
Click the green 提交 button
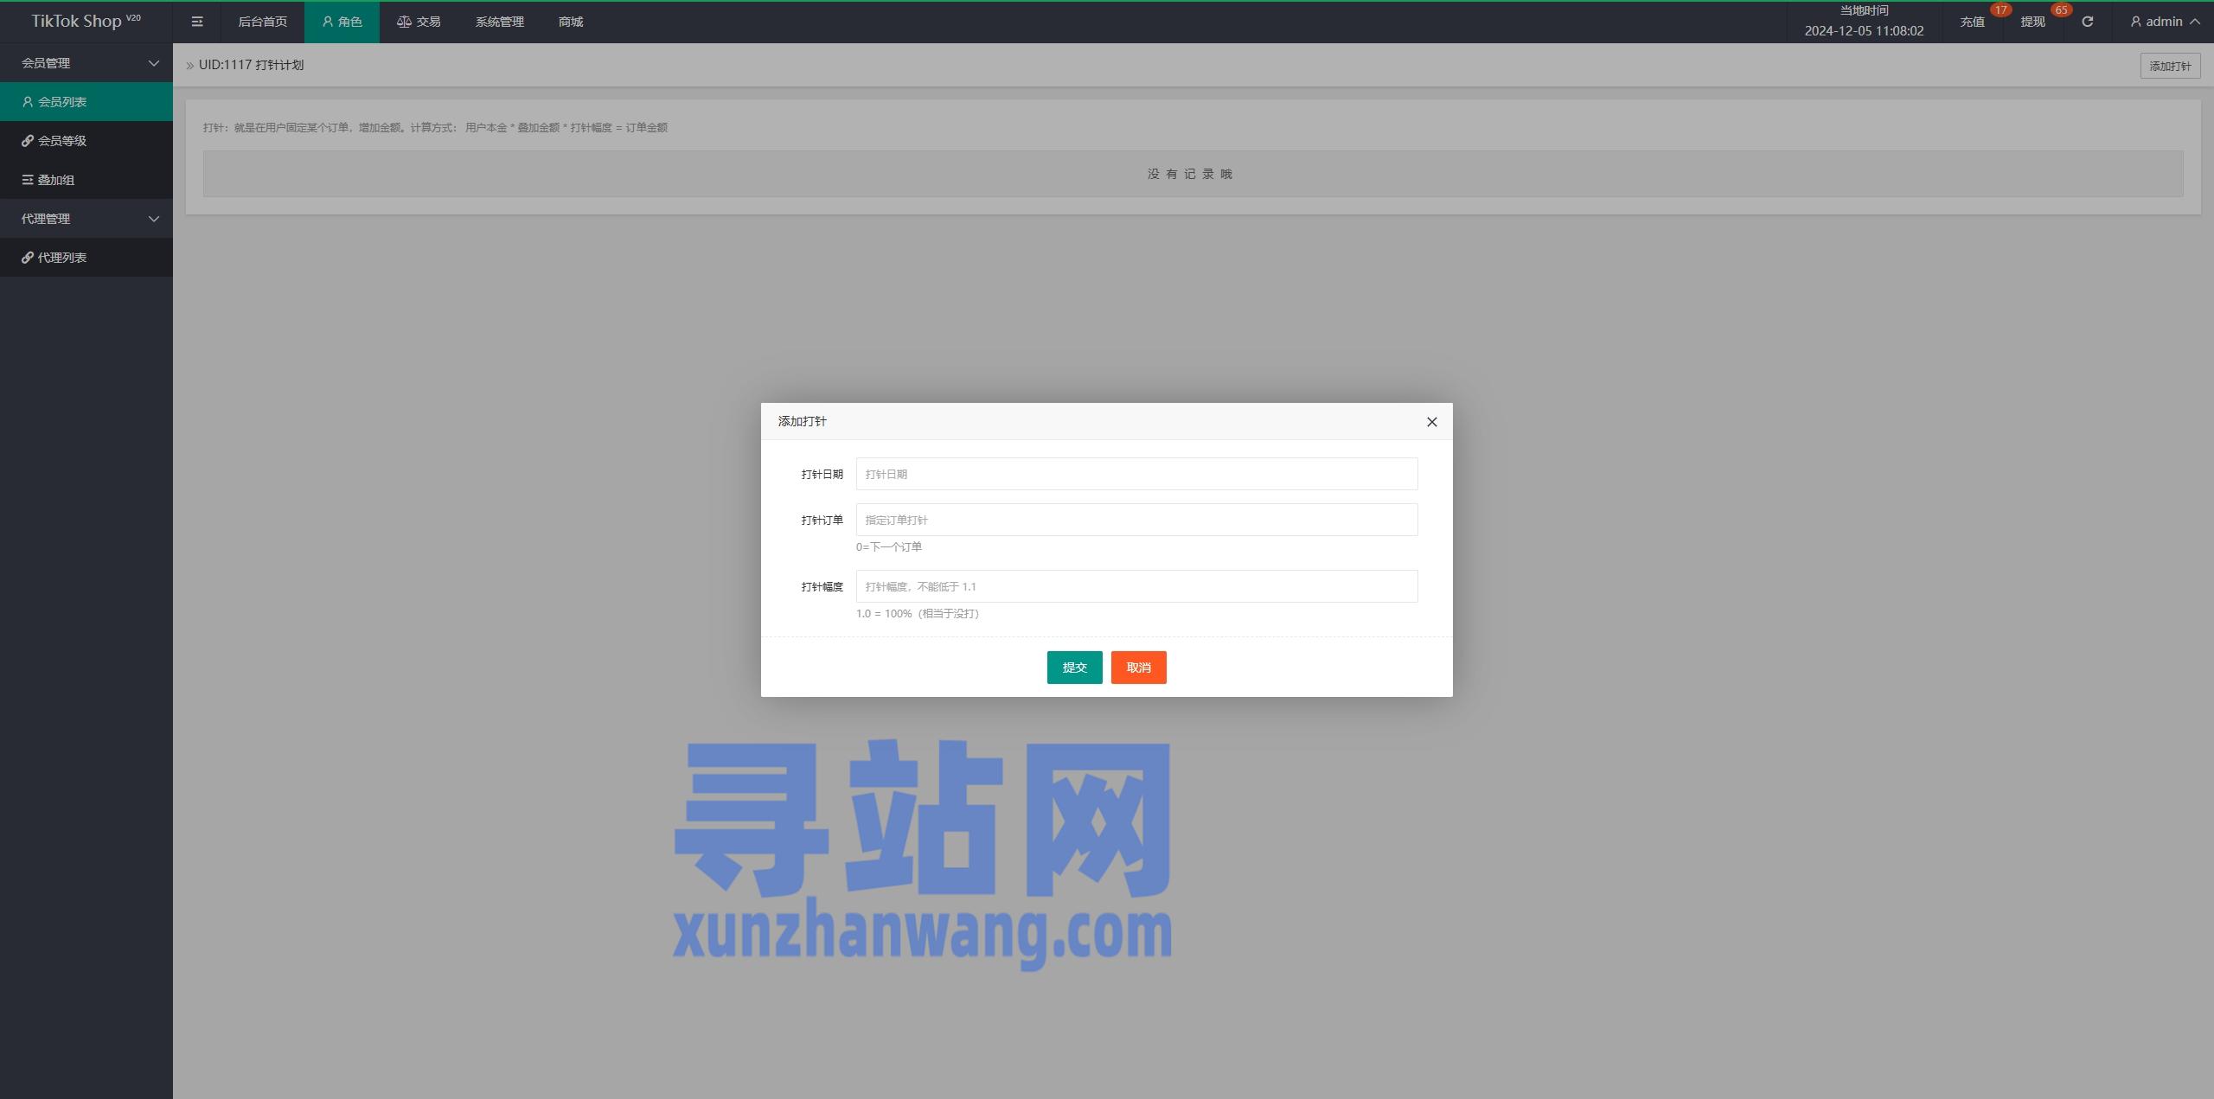click(x=1074, y=668)
